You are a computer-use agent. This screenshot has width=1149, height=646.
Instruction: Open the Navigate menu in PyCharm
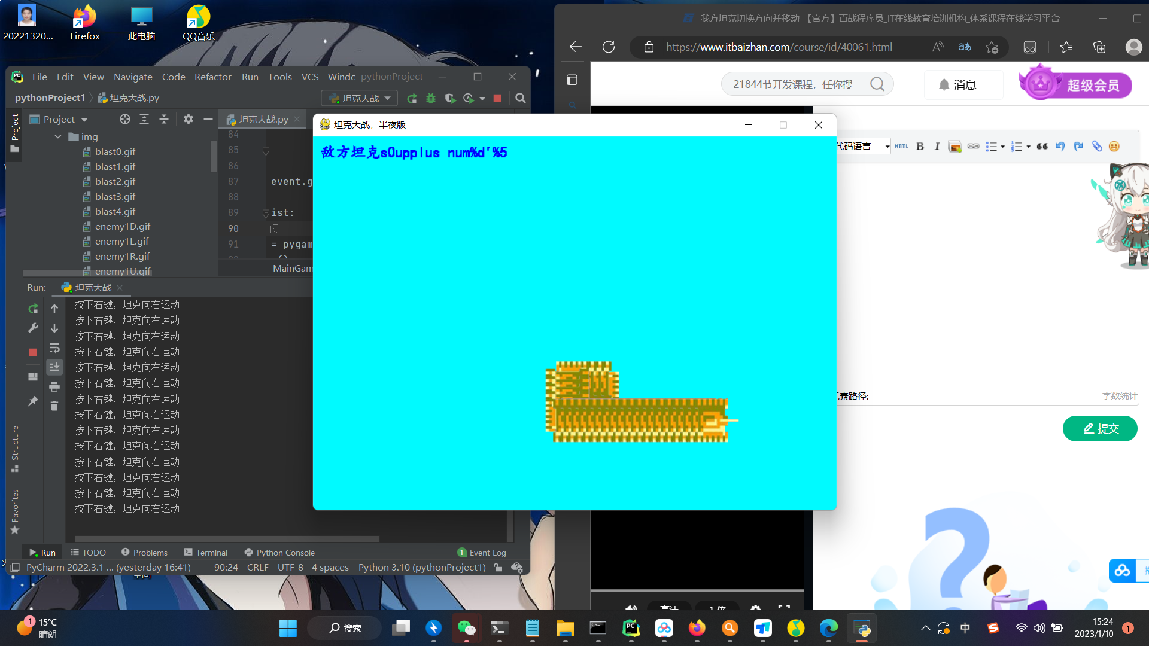pos(133,77)
